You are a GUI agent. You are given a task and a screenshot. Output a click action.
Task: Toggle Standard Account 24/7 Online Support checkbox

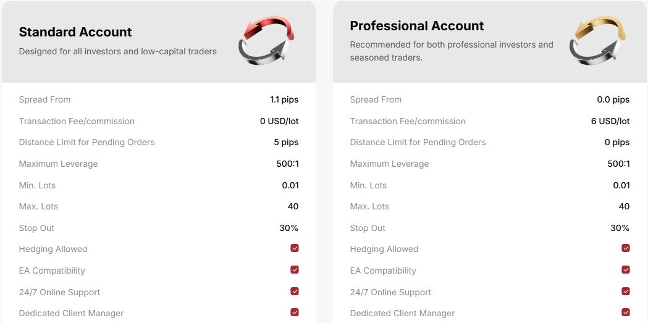295,292
